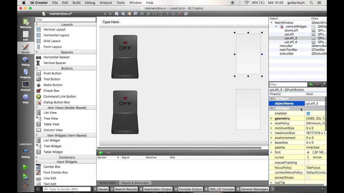
Task: Open the Welcome mode
Action: coord(26,23)
